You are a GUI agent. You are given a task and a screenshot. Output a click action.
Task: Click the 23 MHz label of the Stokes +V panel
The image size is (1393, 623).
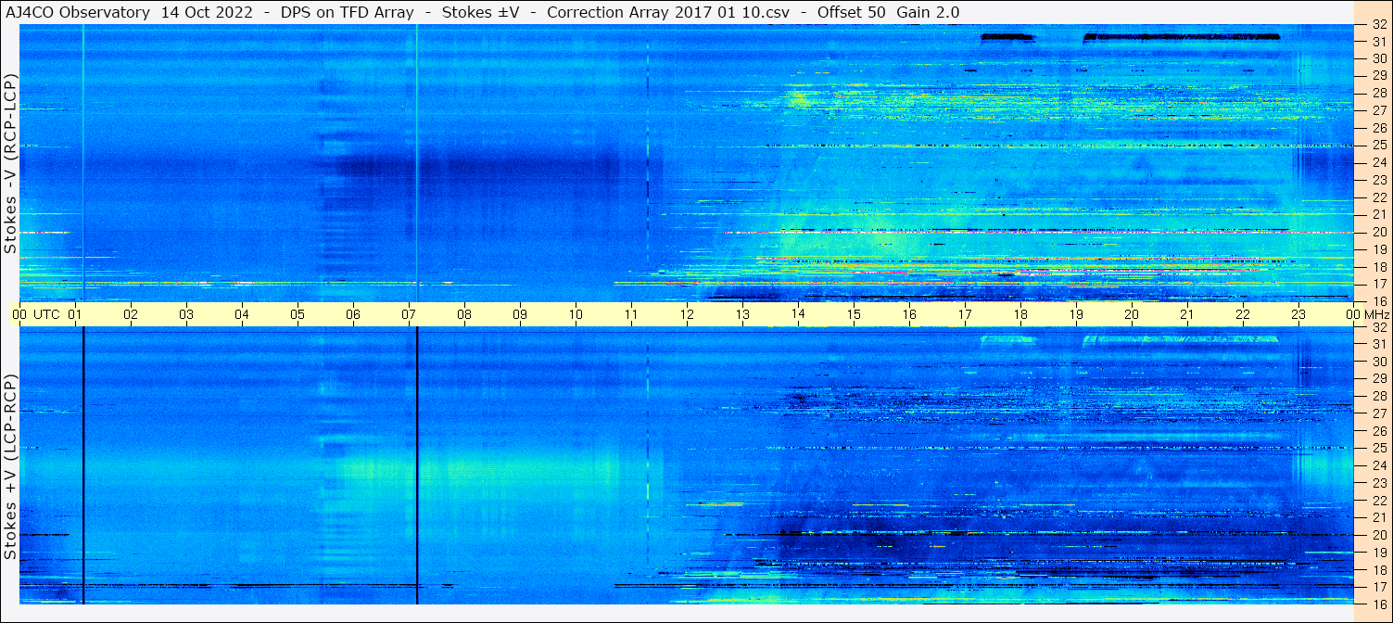click(1379, 483)
